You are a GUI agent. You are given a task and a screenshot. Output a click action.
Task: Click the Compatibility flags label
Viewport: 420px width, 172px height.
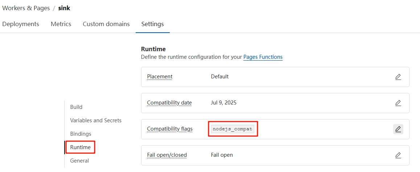pos(170,129)
